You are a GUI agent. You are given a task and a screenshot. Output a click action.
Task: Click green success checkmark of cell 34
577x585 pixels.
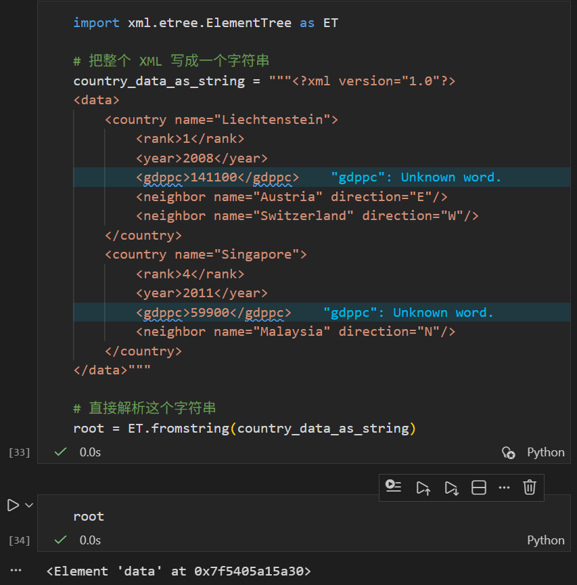pyautogui.click(x=60, y=540)
